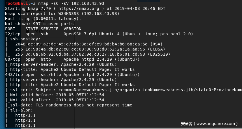Click the 22/tcp port line
242x129 pixels.
click(99, 34)
